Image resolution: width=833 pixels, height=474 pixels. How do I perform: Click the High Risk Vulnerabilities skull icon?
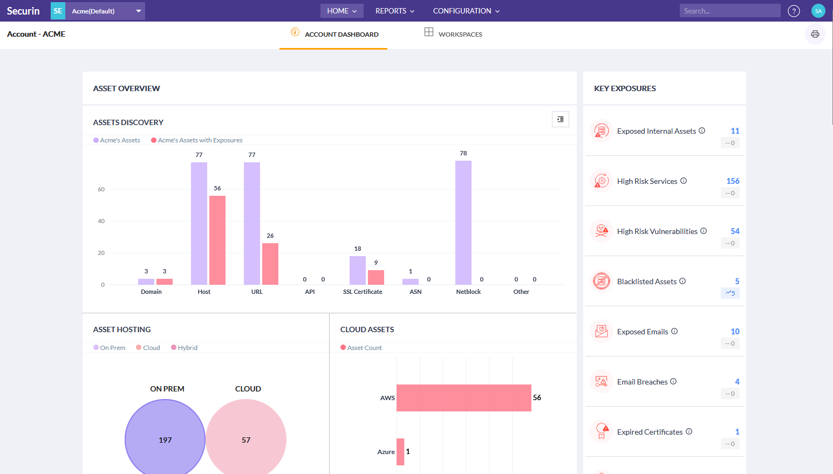602,231
